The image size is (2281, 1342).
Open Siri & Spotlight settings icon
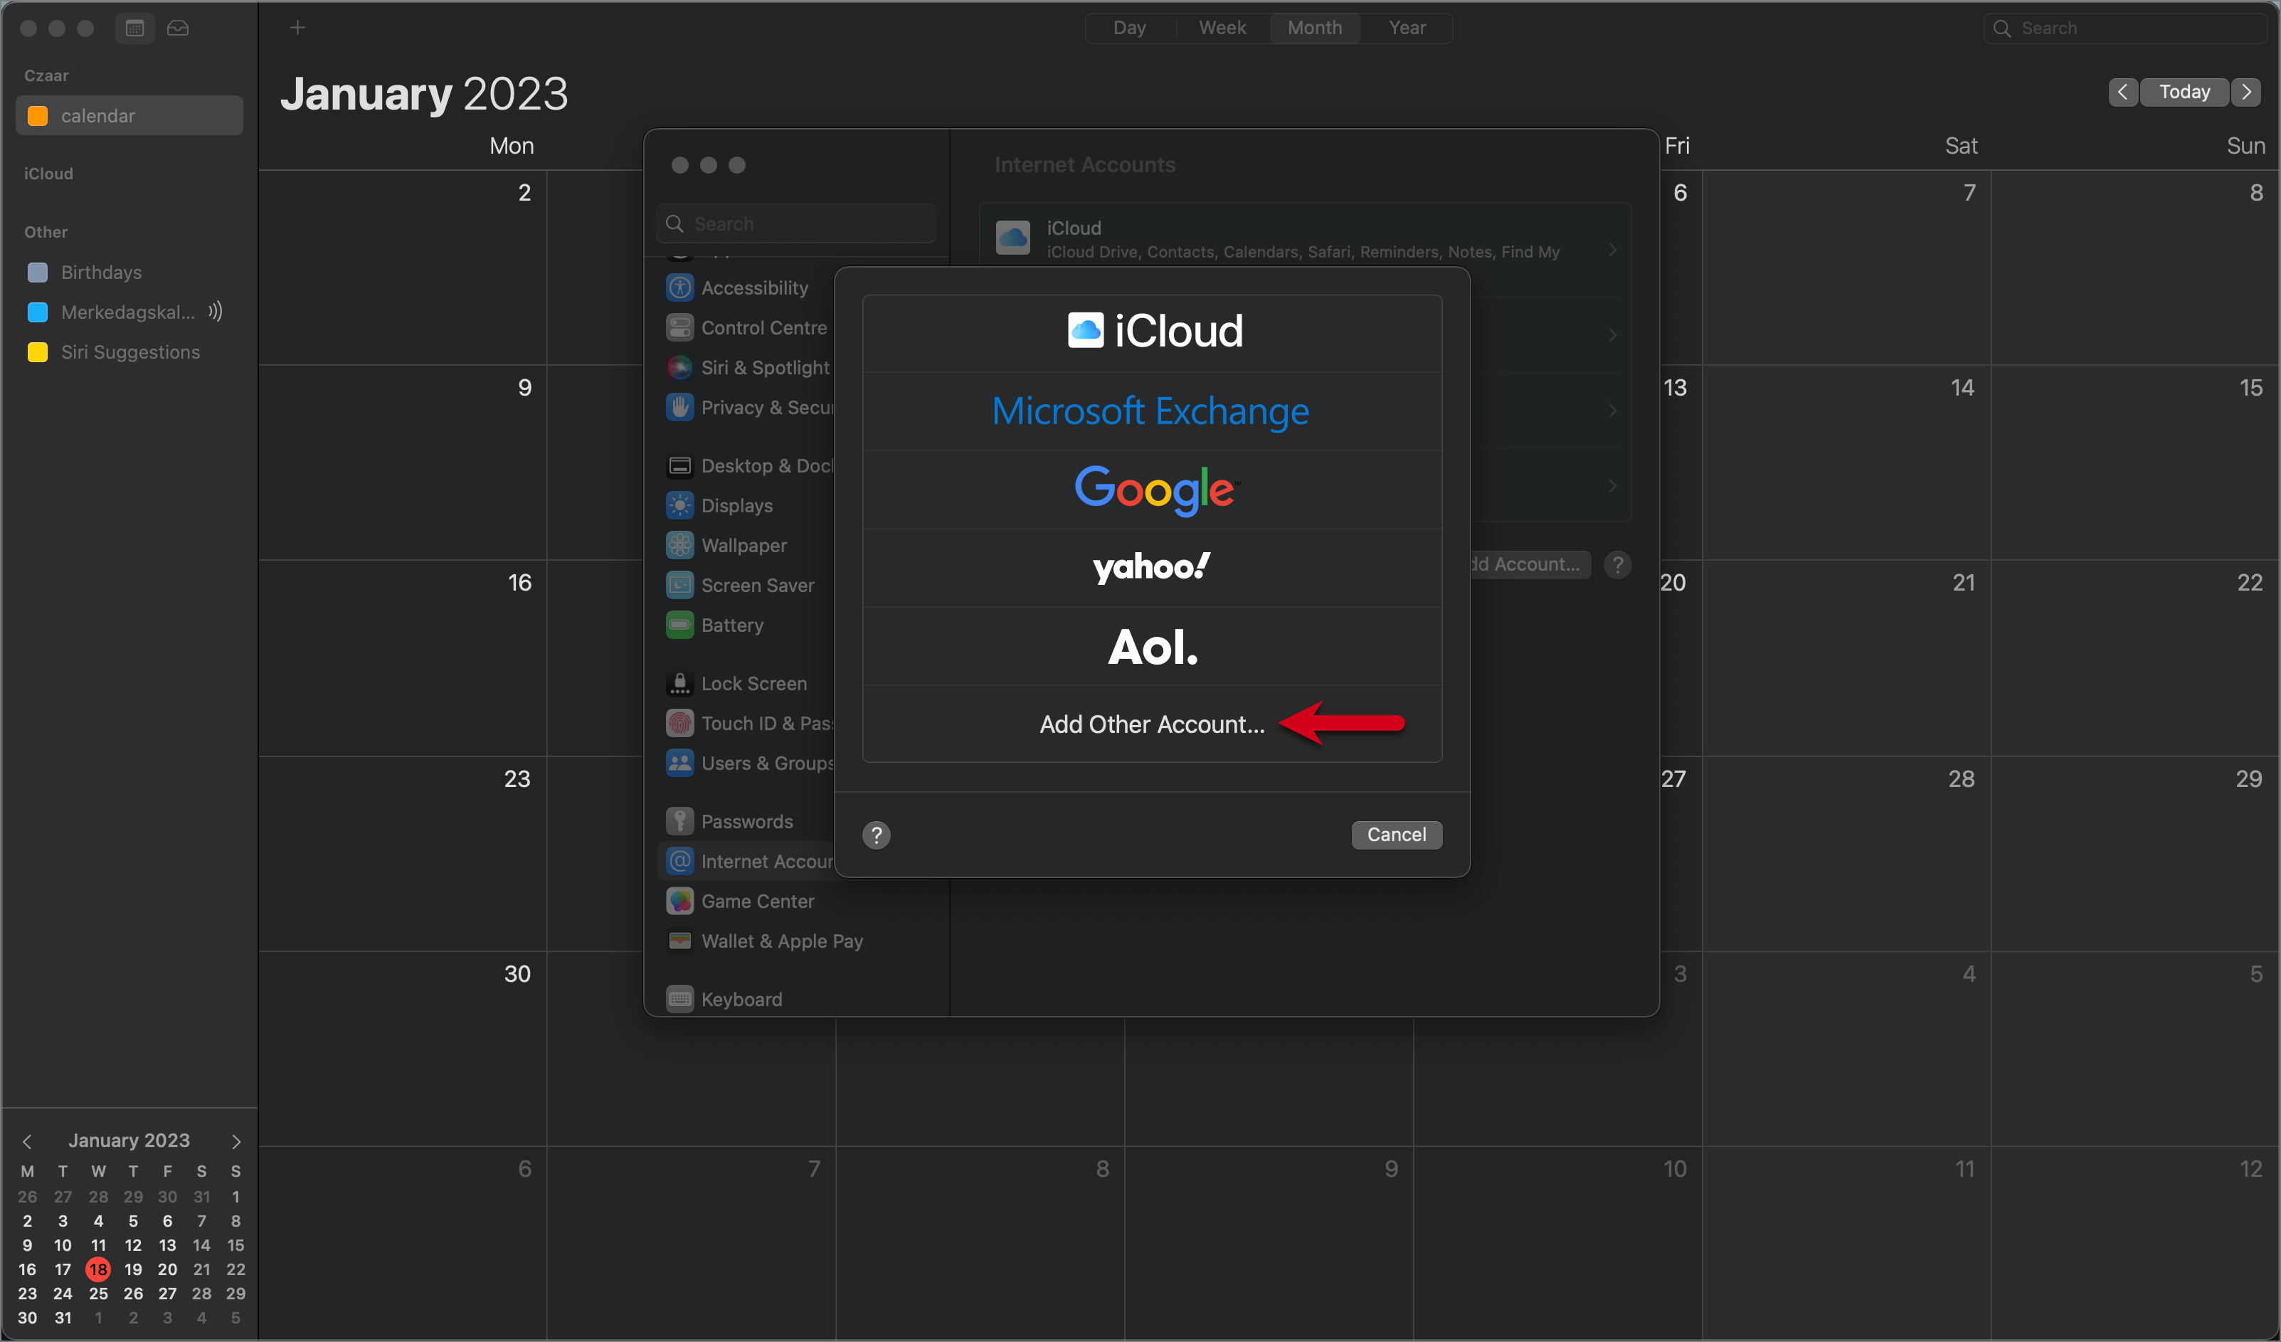point(679,368)
